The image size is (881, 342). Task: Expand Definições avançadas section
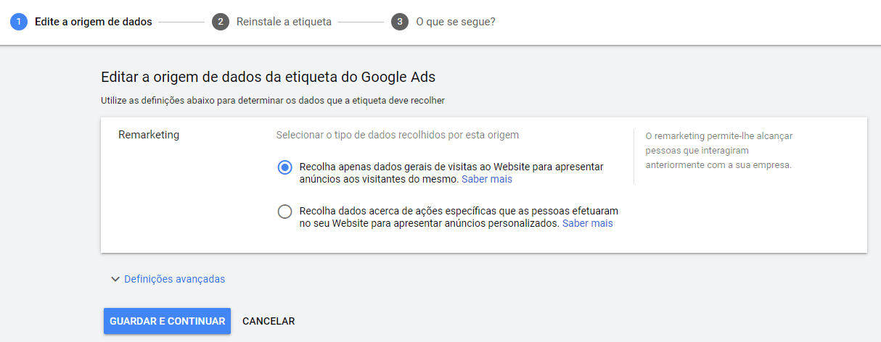[174, 279]
